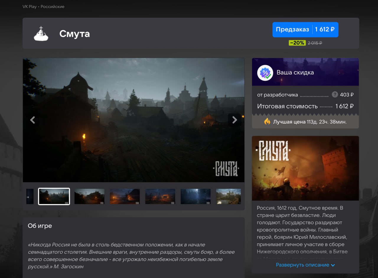Click the М. Загоскин quote paragraph
The image size is (378, 278).
[131, 256]
